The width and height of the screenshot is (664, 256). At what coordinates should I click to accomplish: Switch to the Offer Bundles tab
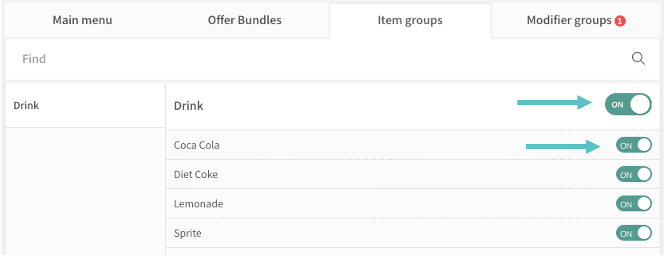point(245,20)
